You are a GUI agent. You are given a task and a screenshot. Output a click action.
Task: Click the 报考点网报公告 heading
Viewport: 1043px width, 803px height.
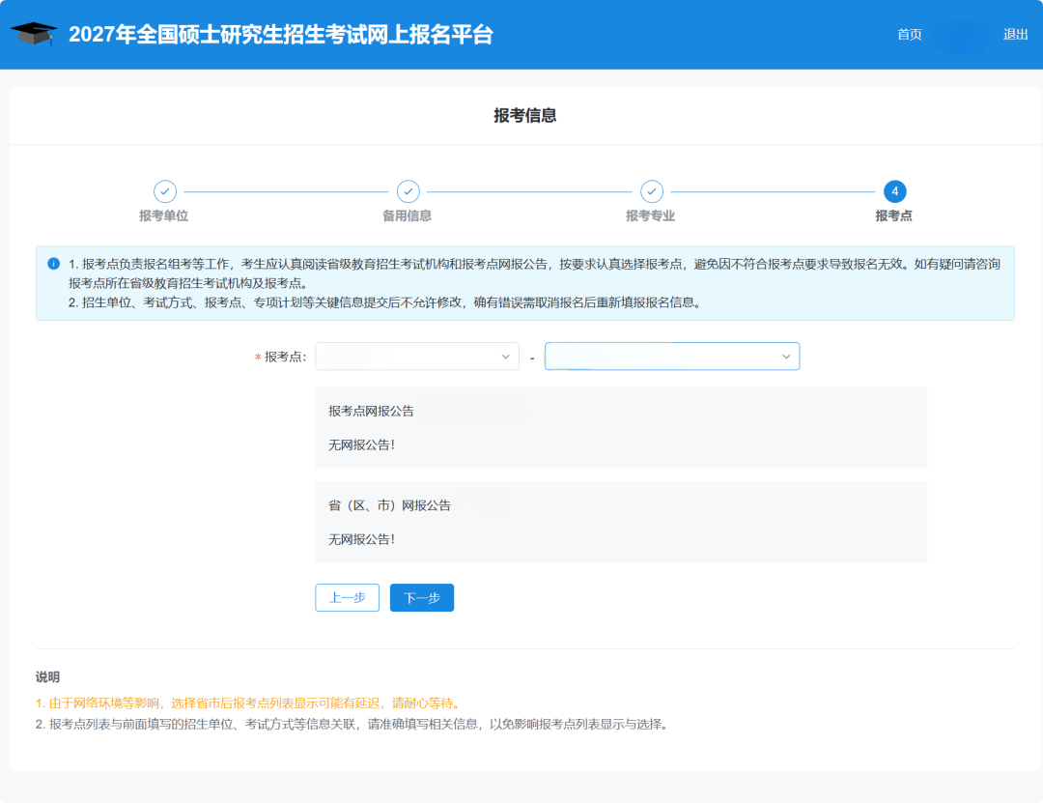(x=371, y=412)
